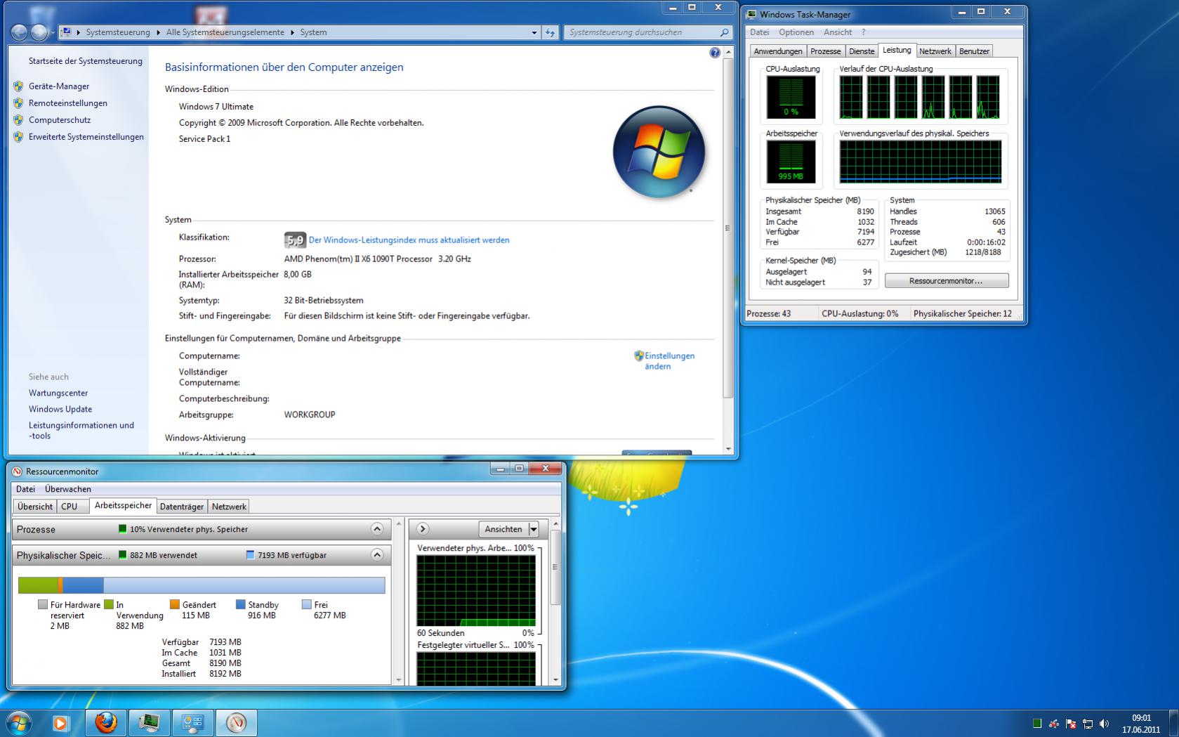Click the green In Verwendung legend swatch
Screen dimensions: 1179x737
pyautogui.click(x=109, y=604)
